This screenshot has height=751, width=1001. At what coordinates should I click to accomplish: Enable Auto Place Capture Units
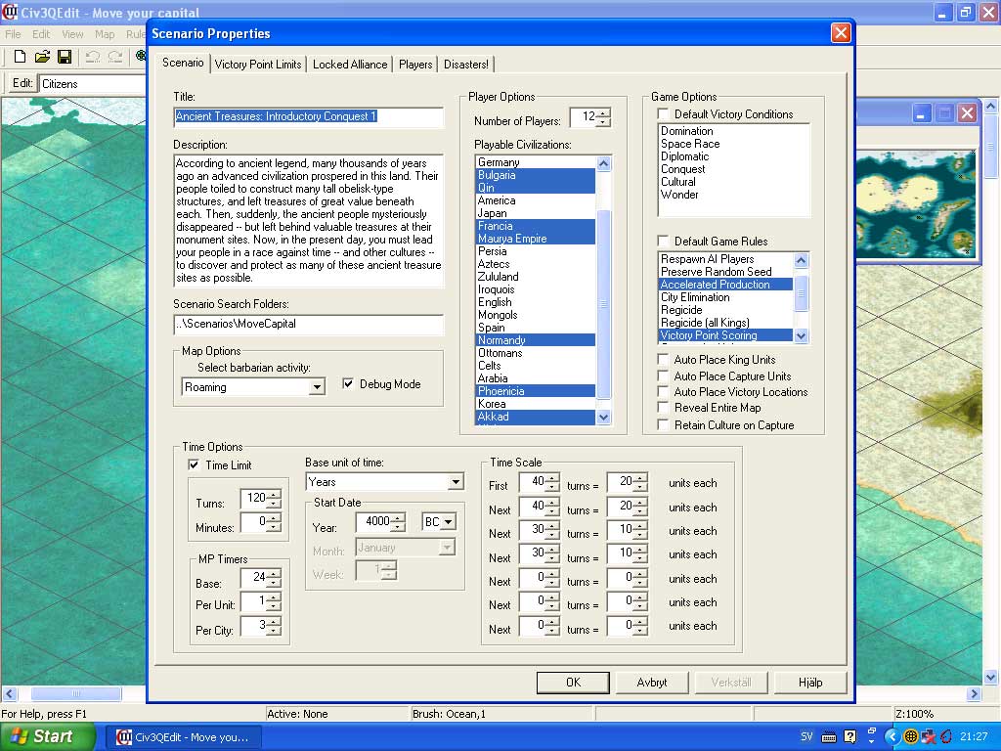tap(664, 376)
